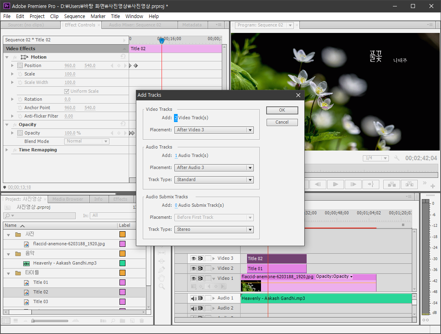Toggle Video 3 track visibility eye
Viewport: 441px width, 334px height.
(x=194, y=259)
